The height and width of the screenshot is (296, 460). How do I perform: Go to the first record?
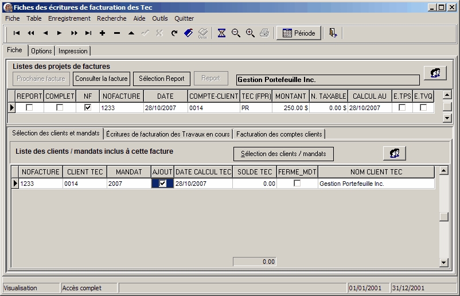pos(17,33)
